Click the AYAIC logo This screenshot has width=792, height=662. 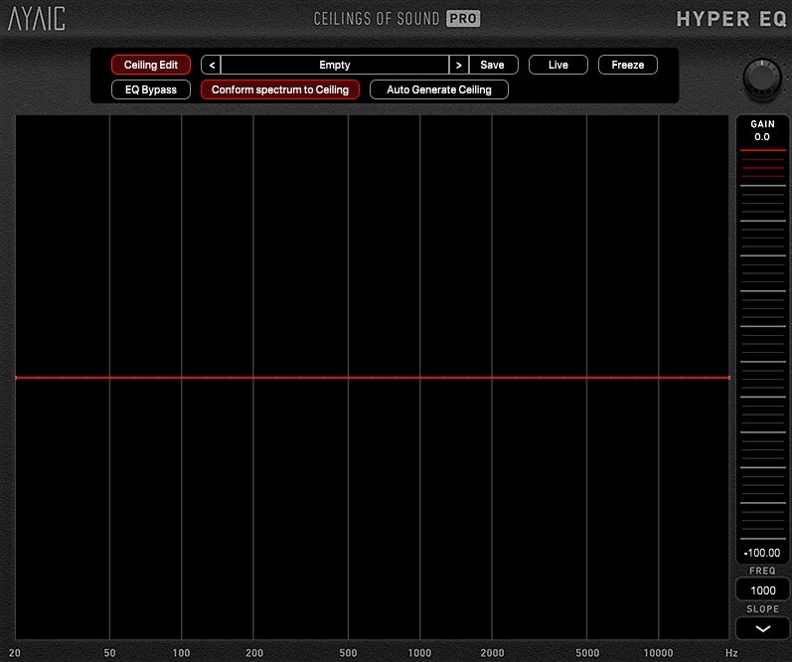point(39,19)
